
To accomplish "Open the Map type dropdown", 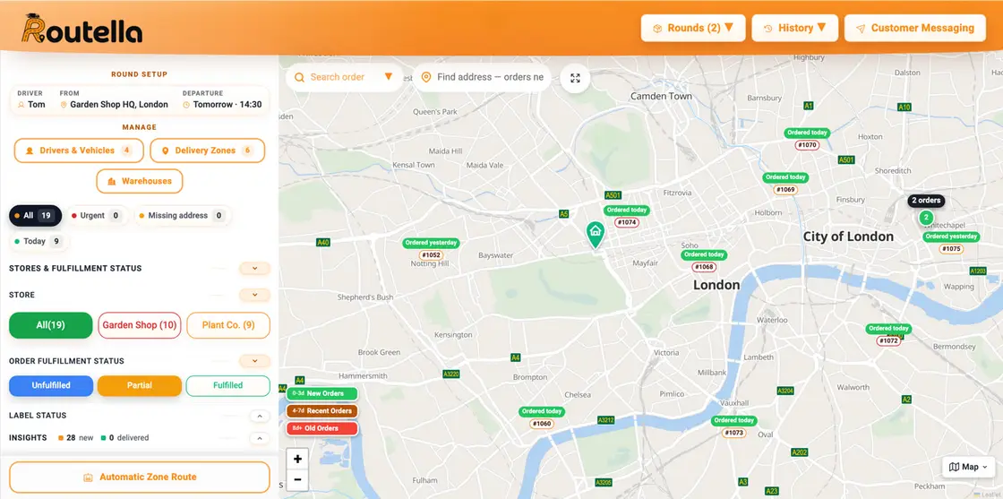I will [968, 467].
